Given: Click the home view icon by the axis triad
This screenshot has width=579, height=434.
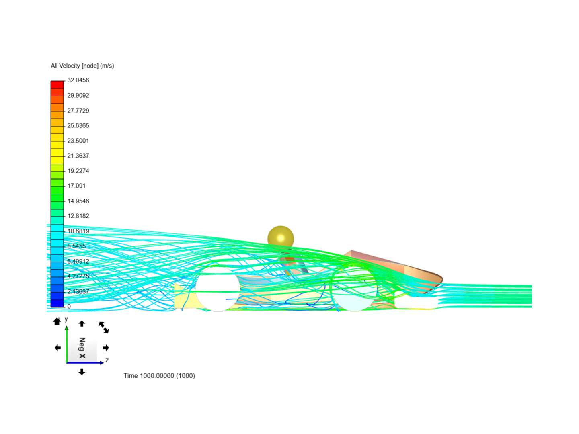Looking at the screenshot, I should click(57, 321).
